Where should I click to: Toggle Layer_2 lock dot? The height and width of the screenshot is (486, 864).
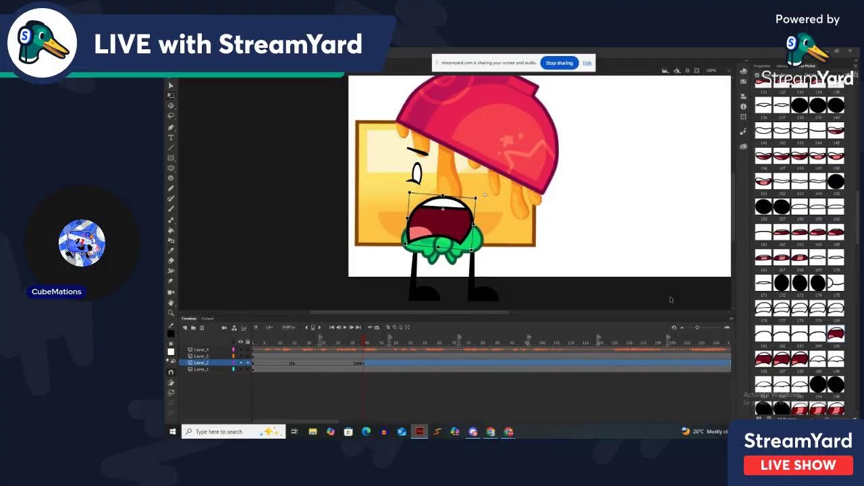(x=248, y=362)
